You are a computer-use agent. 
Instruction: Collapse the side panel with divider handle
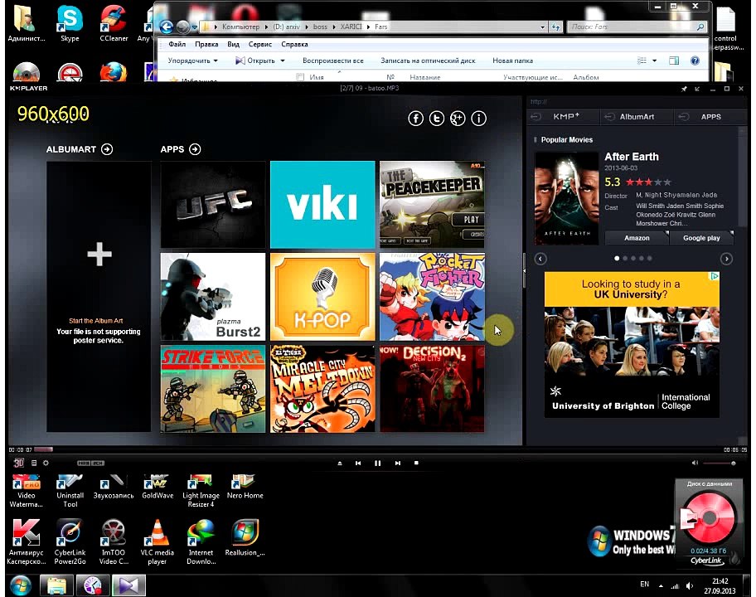tap(524, 270)
